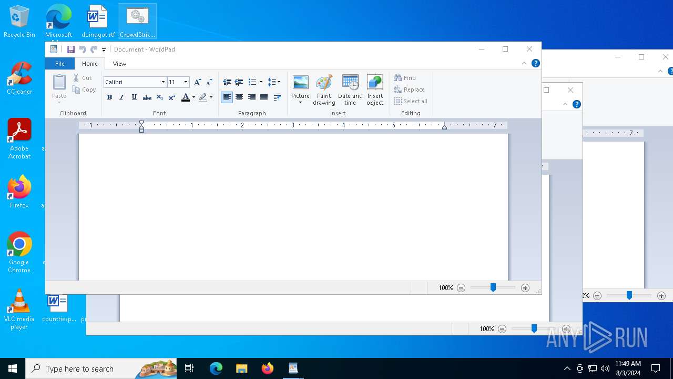Zoom in using the plus button
673x379 pixels.
(525, 288)
